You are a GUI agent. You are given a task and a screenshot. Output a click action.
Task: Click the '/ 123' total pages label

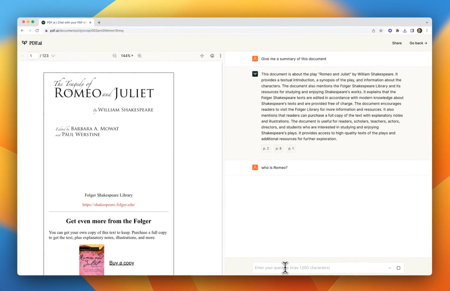click(44, 56)
